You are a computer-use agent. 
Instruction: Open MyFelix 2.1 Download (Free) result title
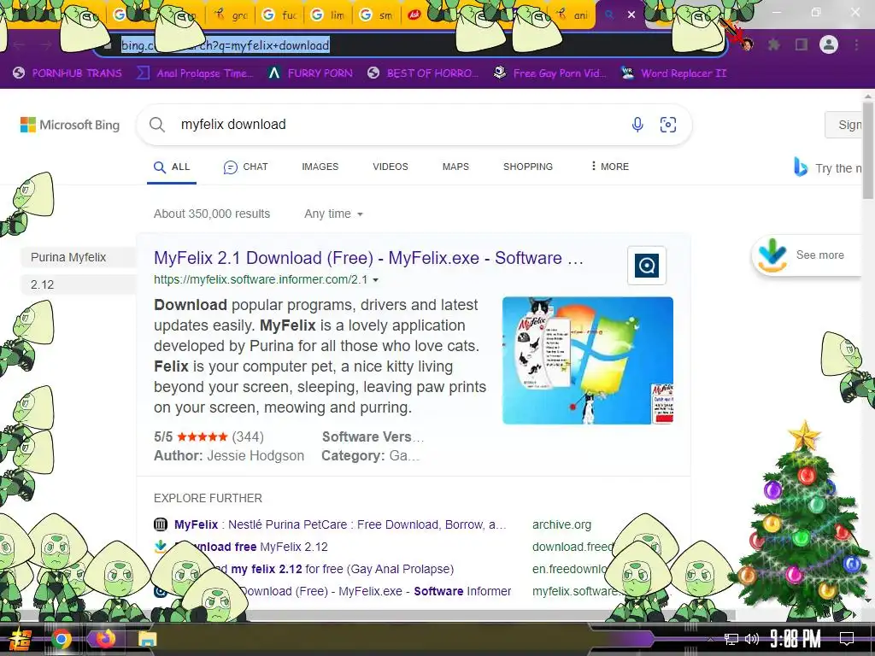pyautogui.click(x=368, y=258)
